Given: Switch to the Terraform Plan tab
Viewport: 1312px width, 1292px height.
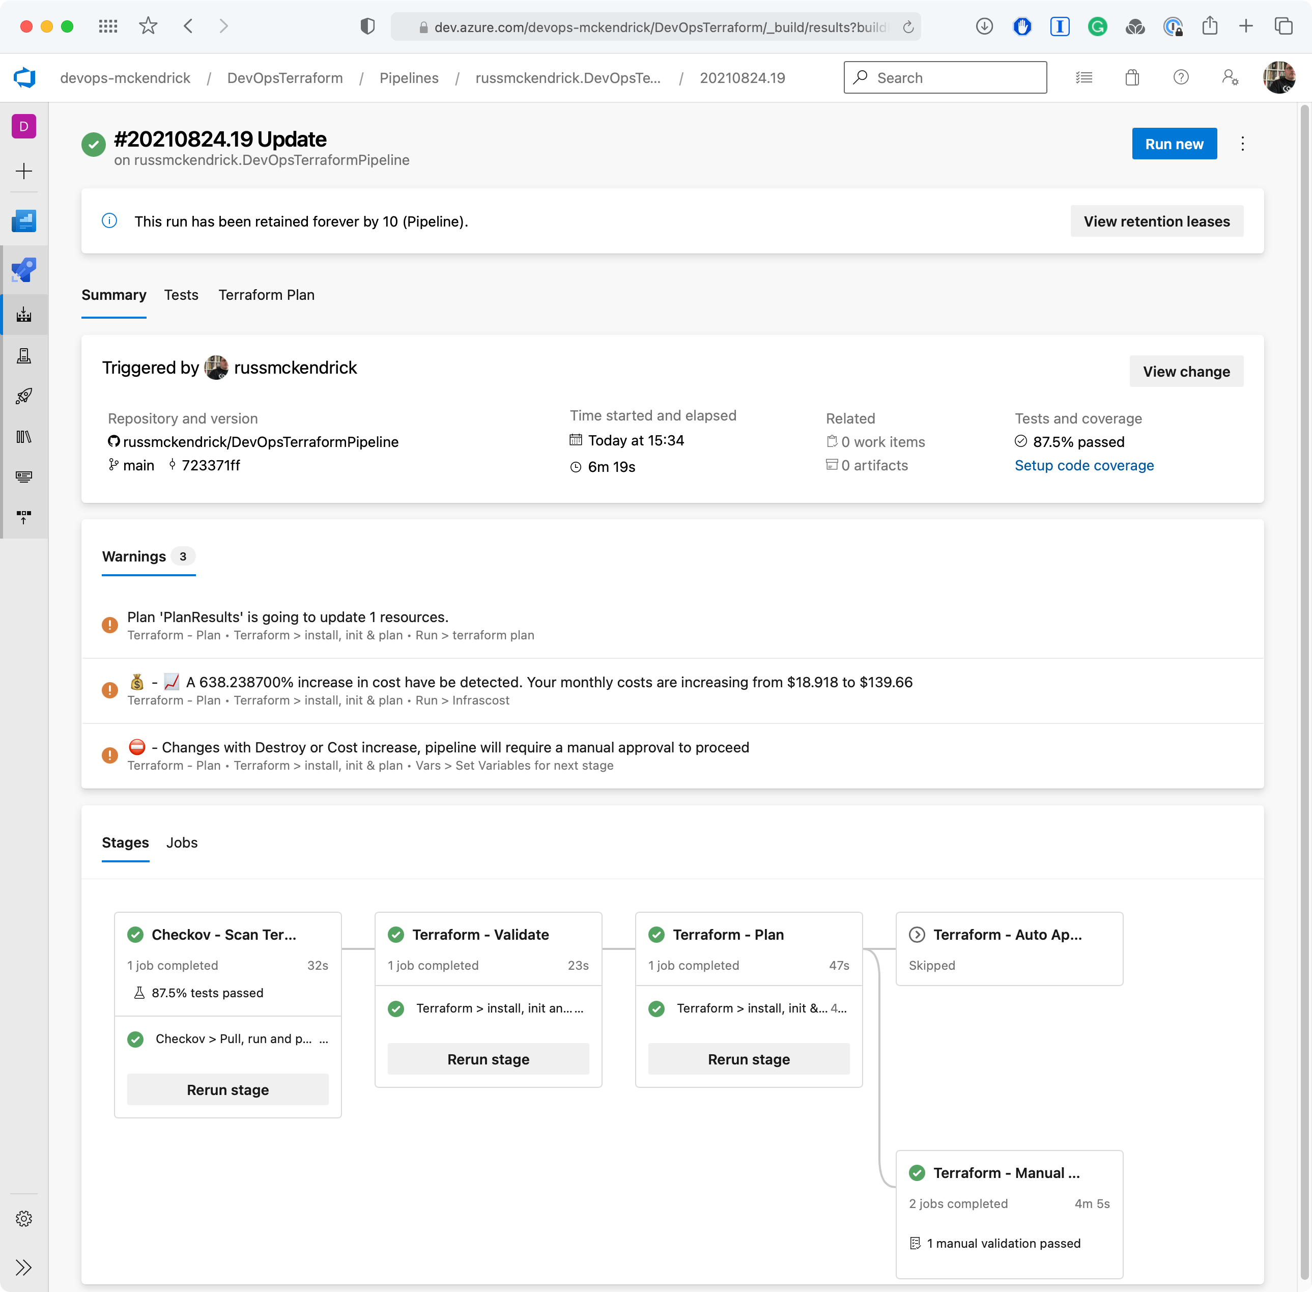Looking at the screenshot, I should point(266,295).
